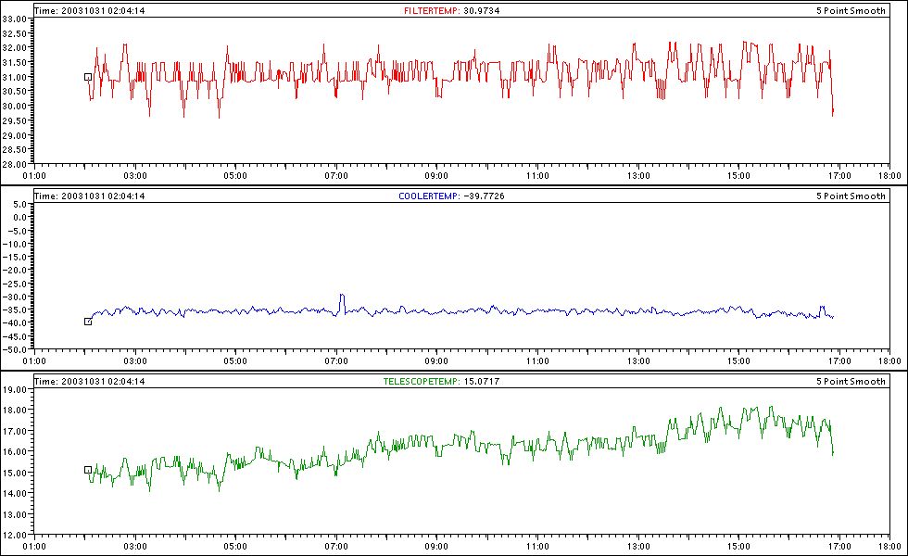Click the -50.0 y-axis label on COOLERTEMP plot
This screenshot has height=556, width=908.
tap(15, 349)
